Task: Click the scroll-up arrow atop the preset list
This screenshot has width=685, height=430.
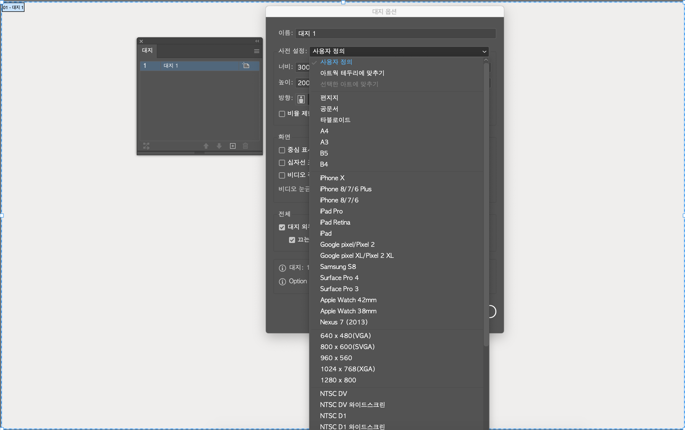Action: [486, 60]
